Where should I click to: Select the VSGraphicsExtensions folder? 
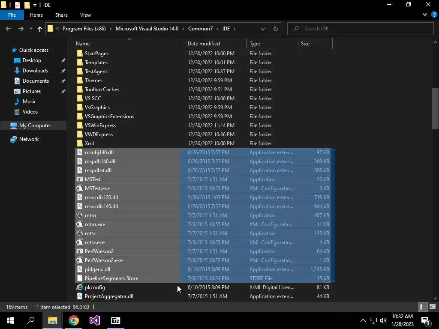pyautogui.click(x=109, y=117)
